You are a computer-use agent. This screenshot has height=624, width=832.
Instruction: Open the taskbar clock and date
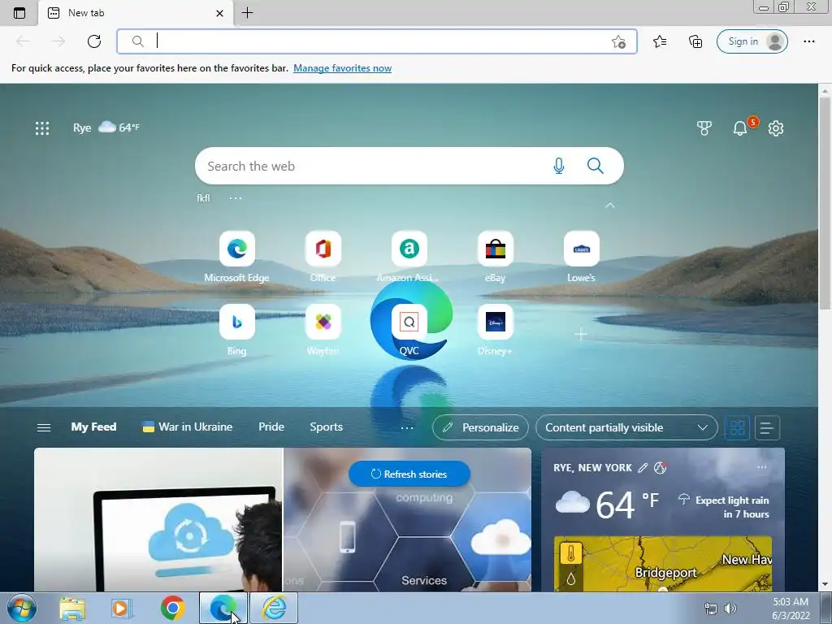click(791, 609)
